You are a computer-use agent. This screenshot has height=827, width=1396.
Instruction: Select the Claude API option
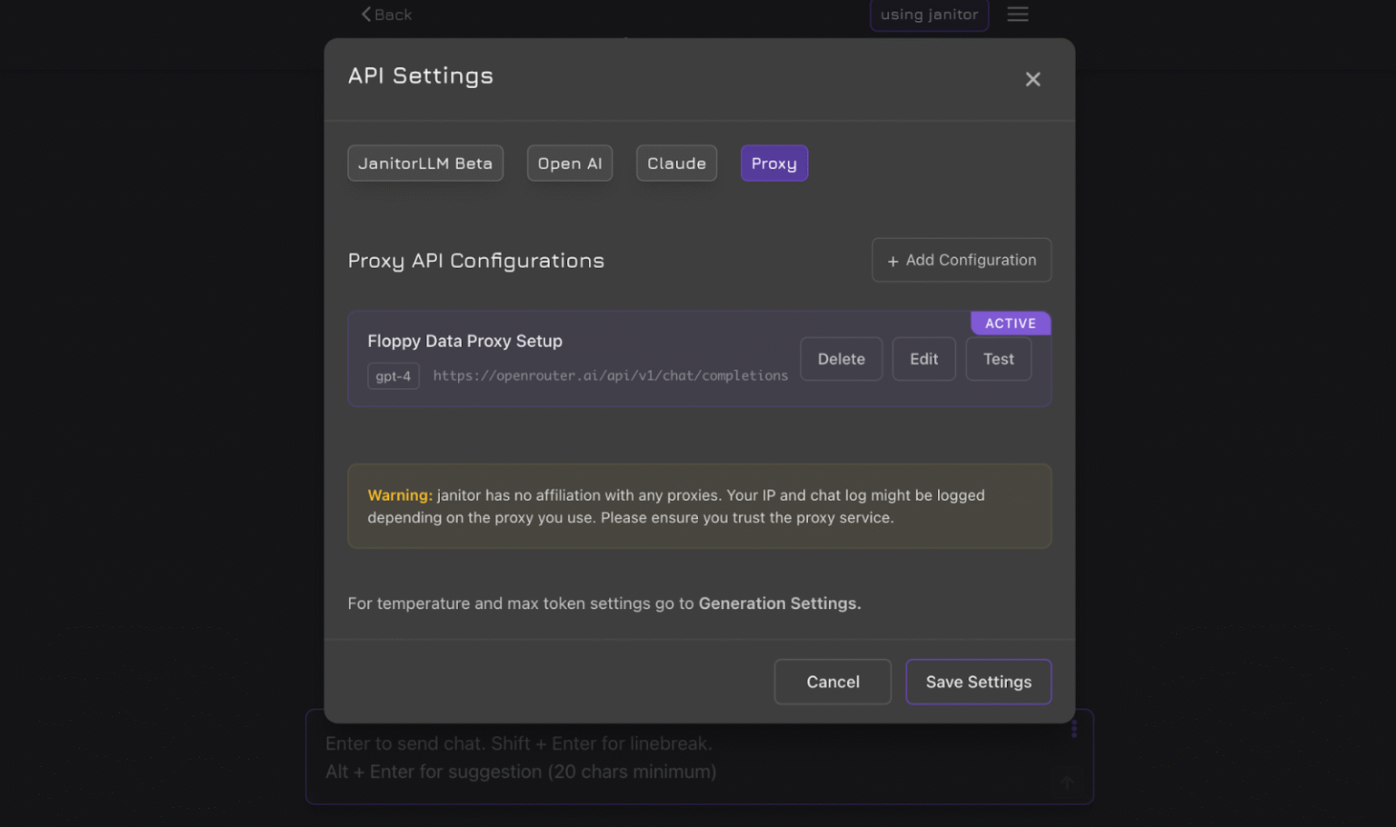pos(676,163)
